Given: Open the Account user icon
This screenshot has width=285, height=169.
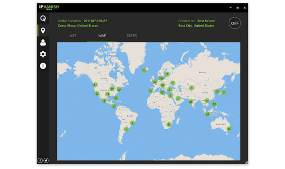Looking at the screenshot, I should 43,43.
